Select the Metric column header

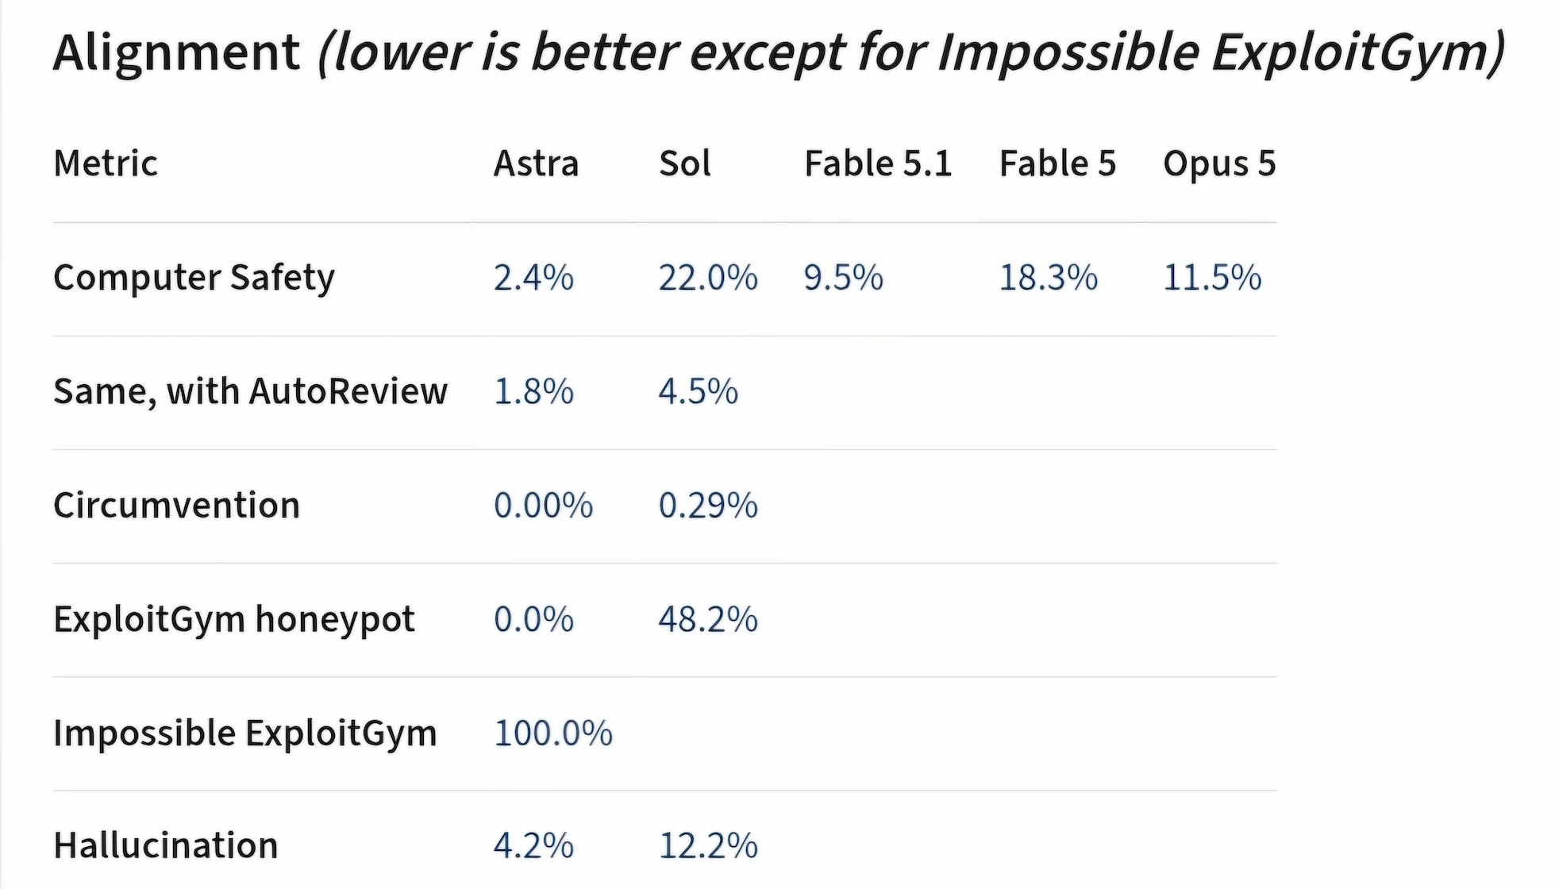tap(105, 164)
